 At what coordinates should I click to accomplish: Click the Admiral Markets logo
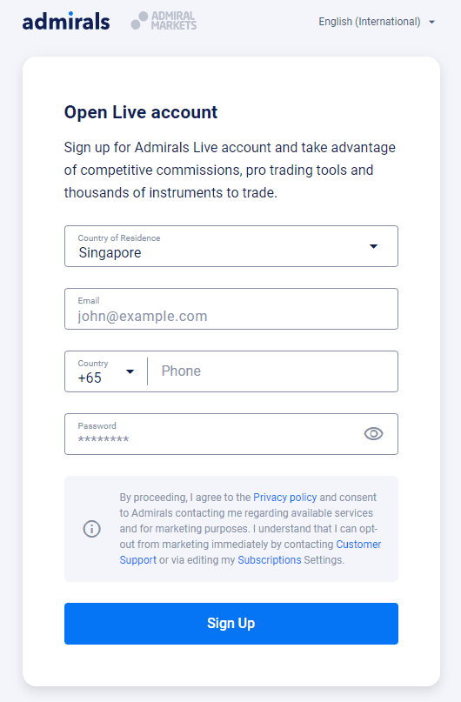(164, 21)
